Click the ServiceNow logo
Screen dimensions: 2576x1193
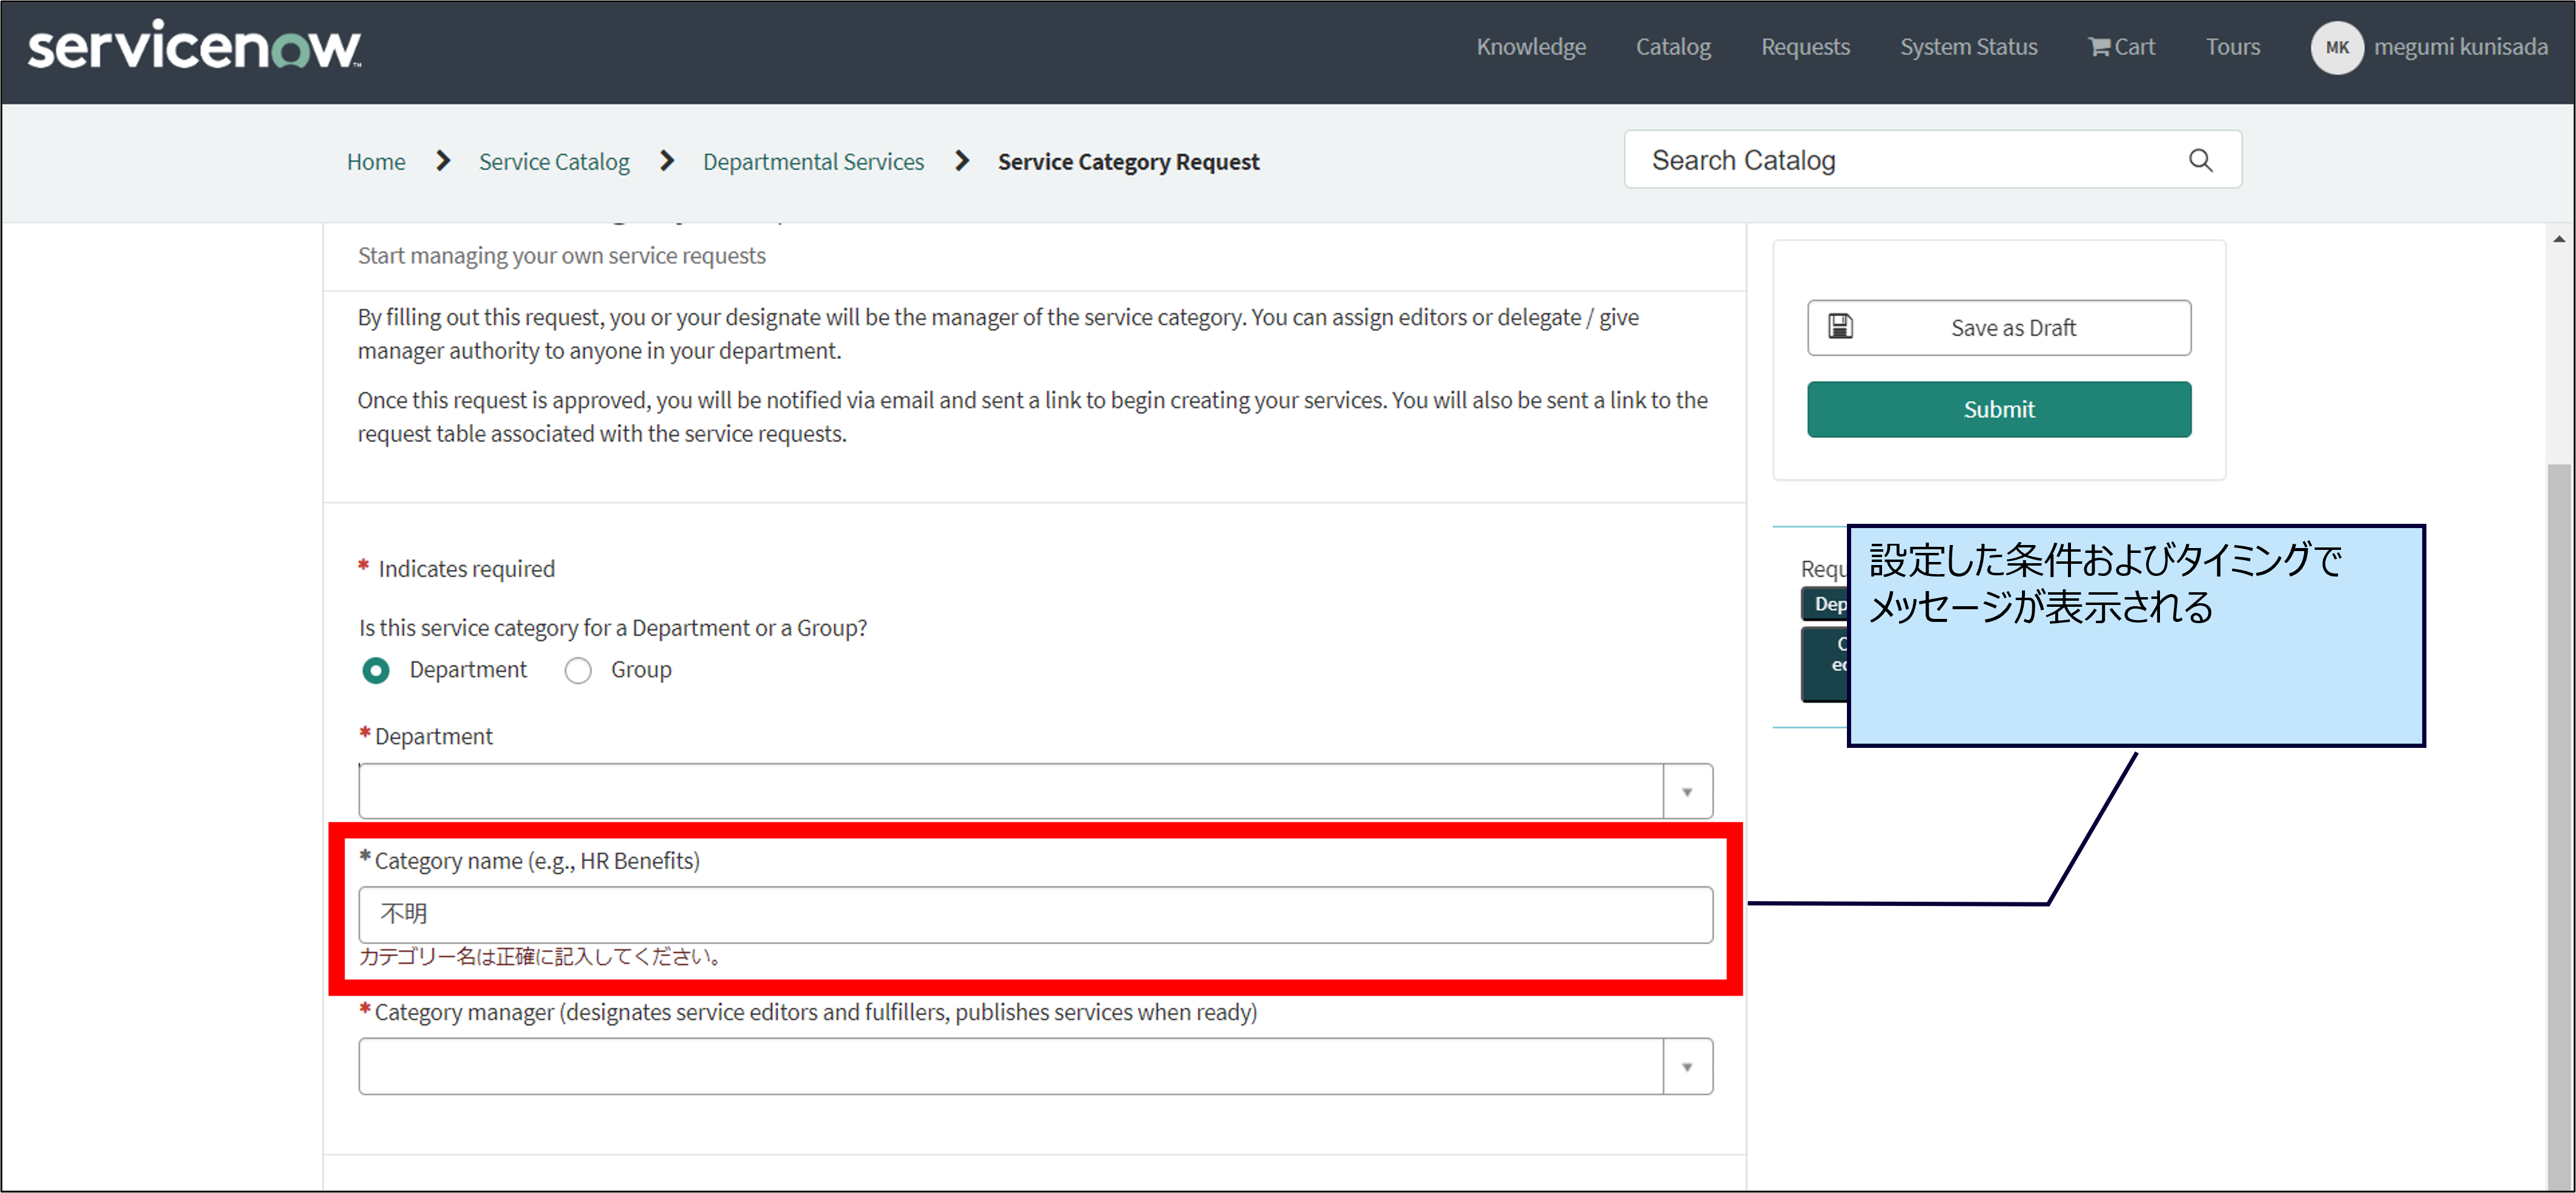tap(194, 46)
